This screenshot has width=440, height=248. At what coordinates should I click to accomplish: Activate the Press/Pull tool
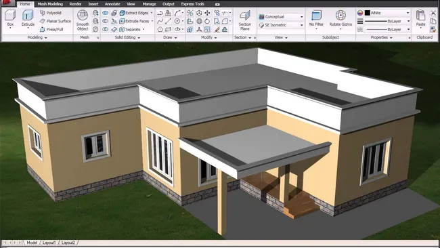point(51,29)
